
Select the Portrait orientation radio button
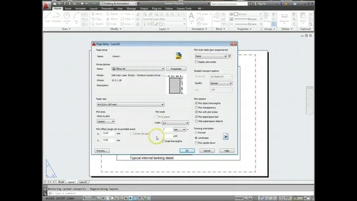(x=196, y=133)
